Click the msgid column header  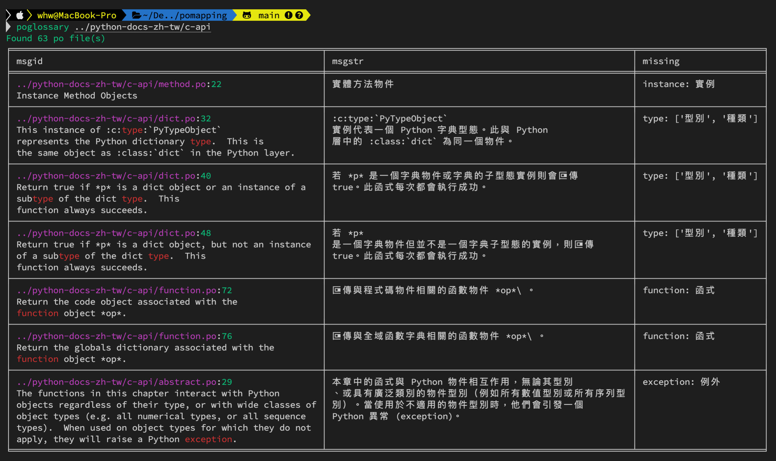click(x=29, y=61)
